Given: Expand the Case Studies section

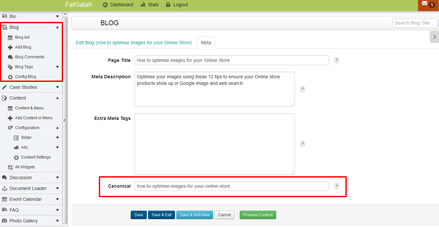Looking at the screenshot, I should [57, 87].
